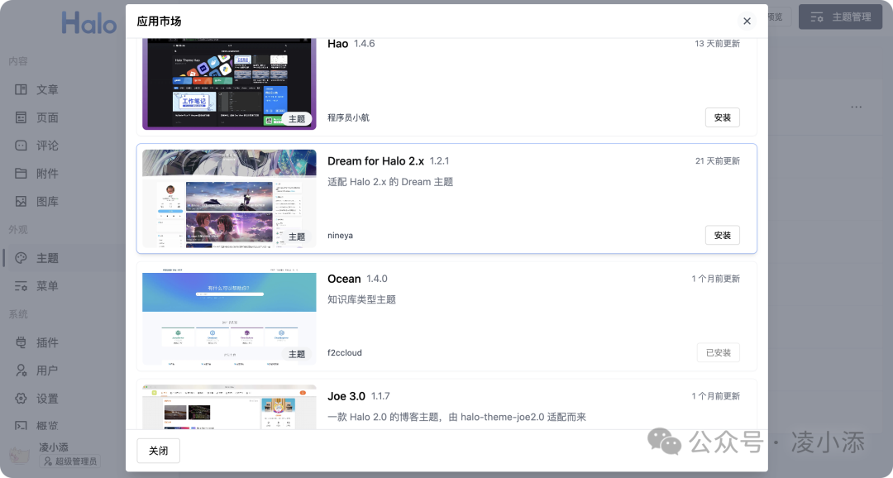Click the 知识库类型主题 description
This screenshot has height=478, width=893.
point(361,299)
